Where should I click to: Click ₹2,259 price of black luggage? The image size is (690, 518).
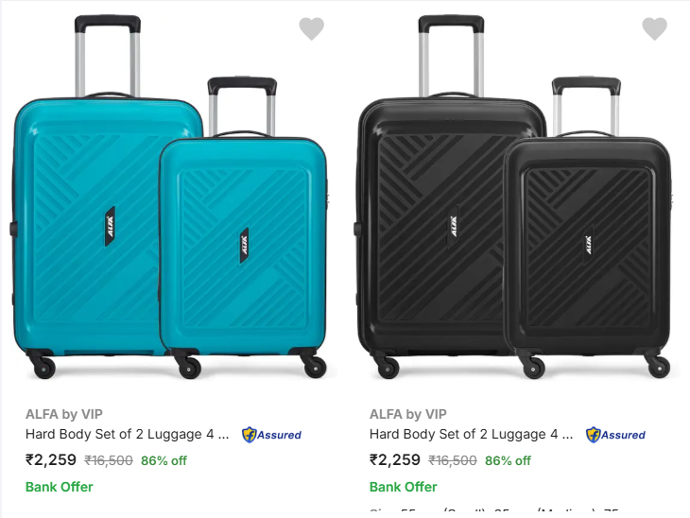[395, 460]
